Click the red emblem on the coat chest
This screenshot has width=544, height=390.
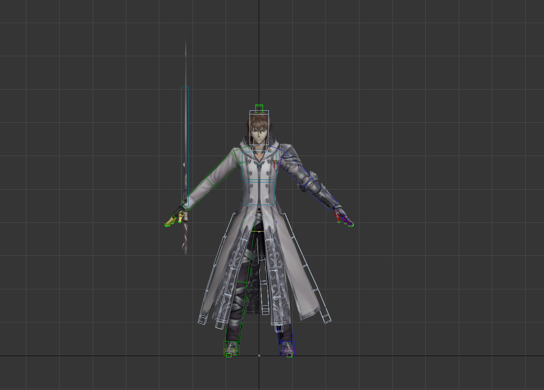(x=275, y=164)
